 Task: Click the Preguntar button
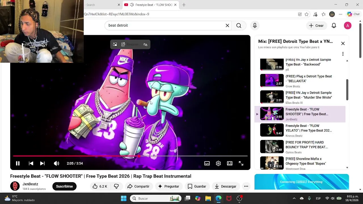pyautogui.click(x=168, y=186)
